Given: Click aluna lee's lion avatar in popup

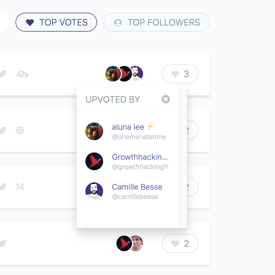Looking at the screenshot, I should coord(94,131).
